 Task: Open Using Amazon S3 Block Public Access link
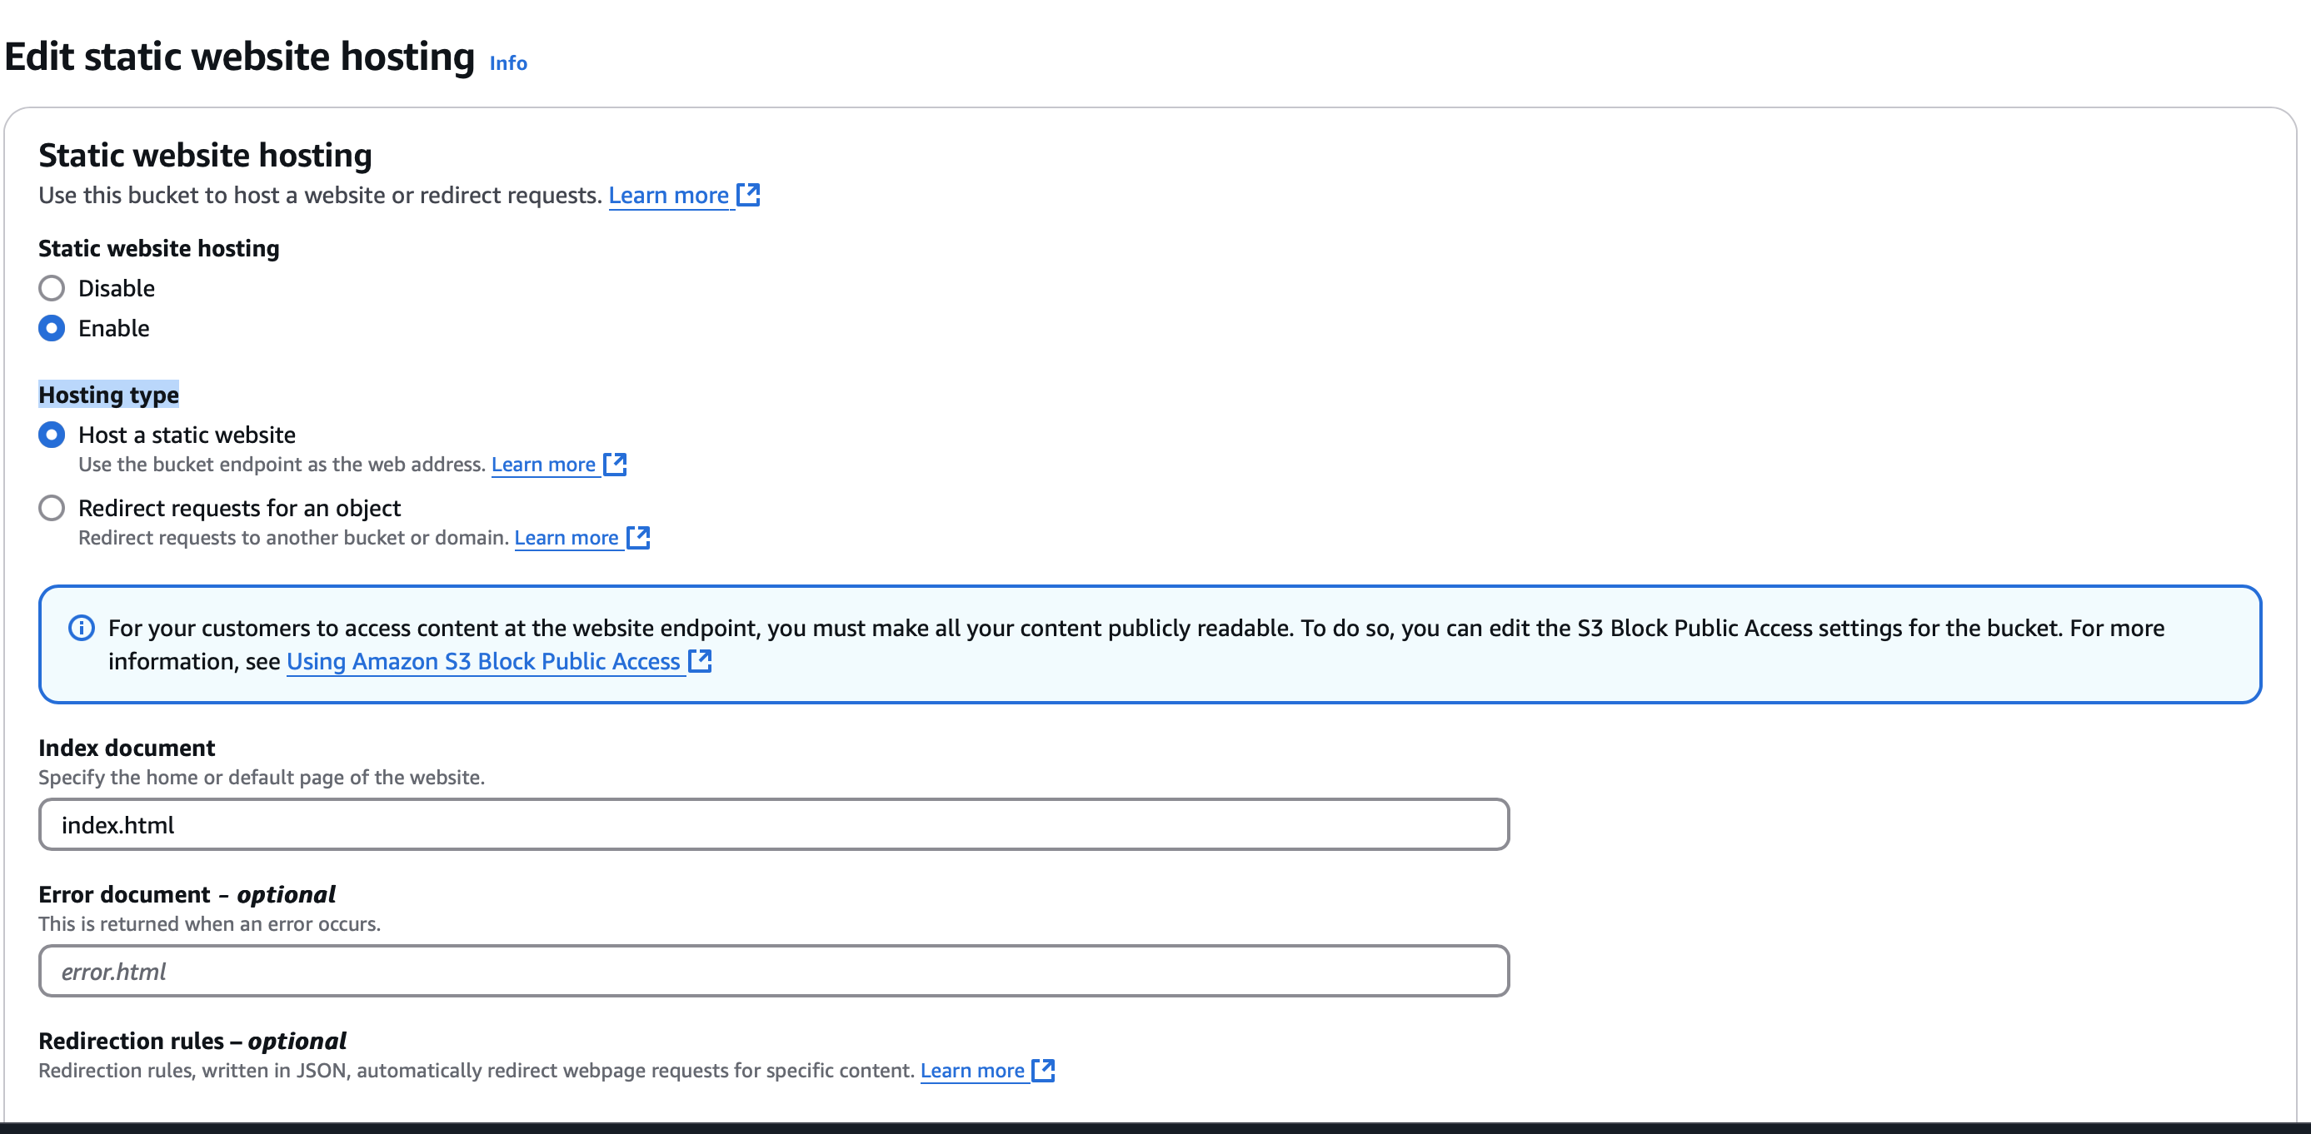tap(483, 662)
